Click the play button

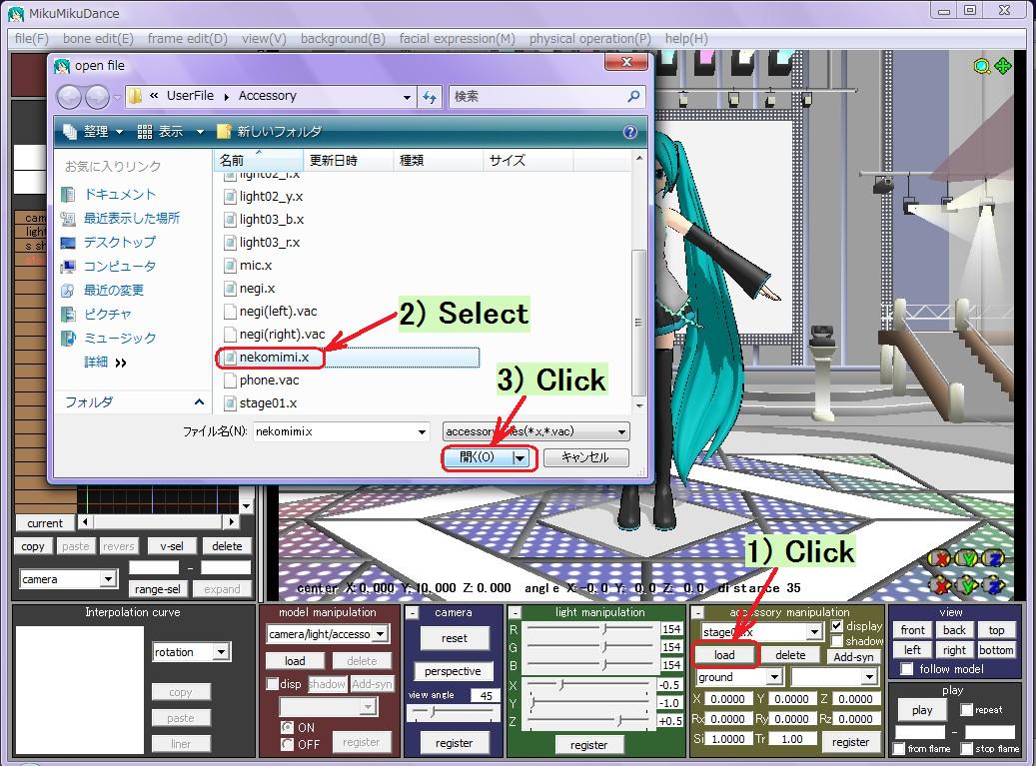922,710
